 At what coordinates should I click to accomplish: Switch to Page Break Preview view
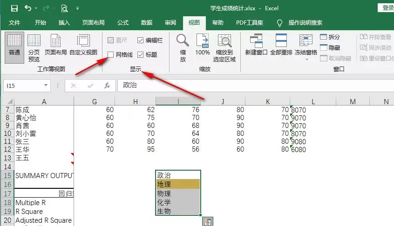[x=34, y=48]
